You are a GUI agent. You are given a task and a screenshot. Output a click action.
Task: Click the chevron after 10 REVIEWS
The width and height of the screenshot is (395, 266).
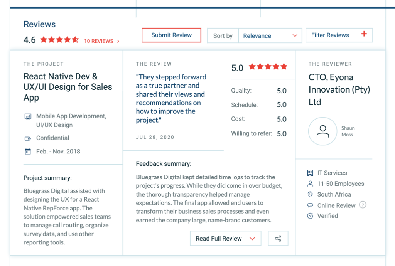(118, 41)
